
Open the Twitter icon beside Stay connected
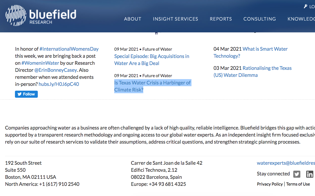click(x=297, y=174)
